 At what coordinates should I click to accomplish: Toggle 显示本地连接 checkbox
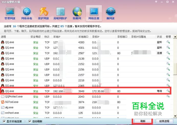click(4, 121)
